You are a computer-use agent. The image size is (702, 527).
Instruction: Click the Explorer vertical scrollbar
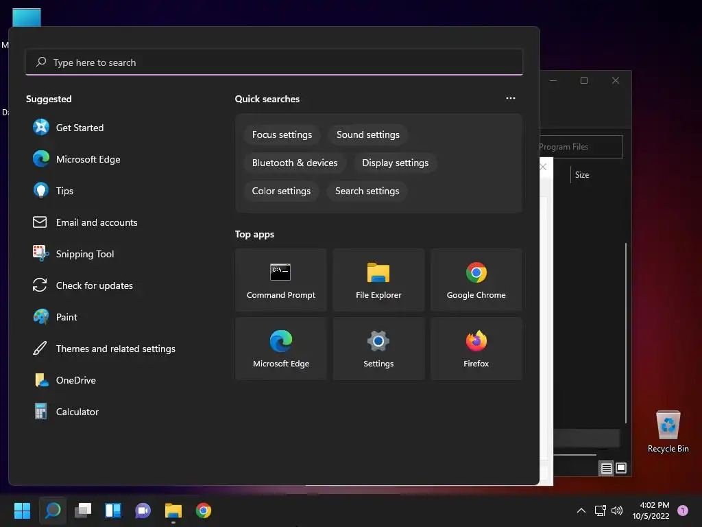pos(626,333)
